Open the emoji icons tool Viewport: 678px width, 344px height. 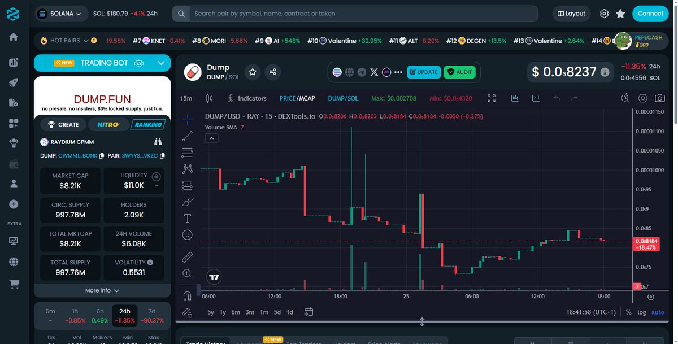pos(188,234)
